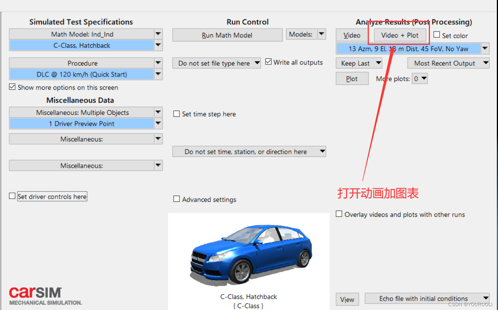Screen dimensions: 498x310
Task: Expand arrow next to 1 Driver Preview Point
Action: 158,124
